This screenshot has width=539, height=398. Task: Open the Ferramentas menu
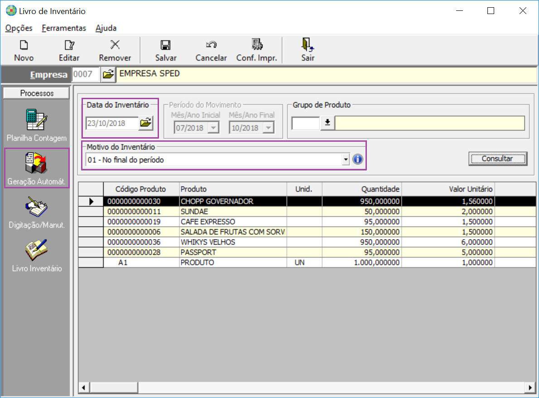pyautogui.click(x=64, y=28)
